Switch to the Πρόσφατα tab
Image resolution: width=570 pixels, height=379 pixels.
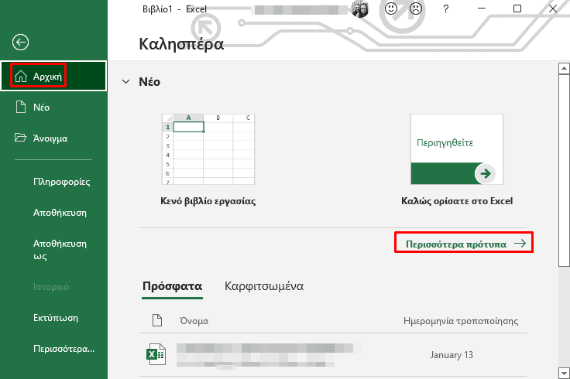[172, 286]
